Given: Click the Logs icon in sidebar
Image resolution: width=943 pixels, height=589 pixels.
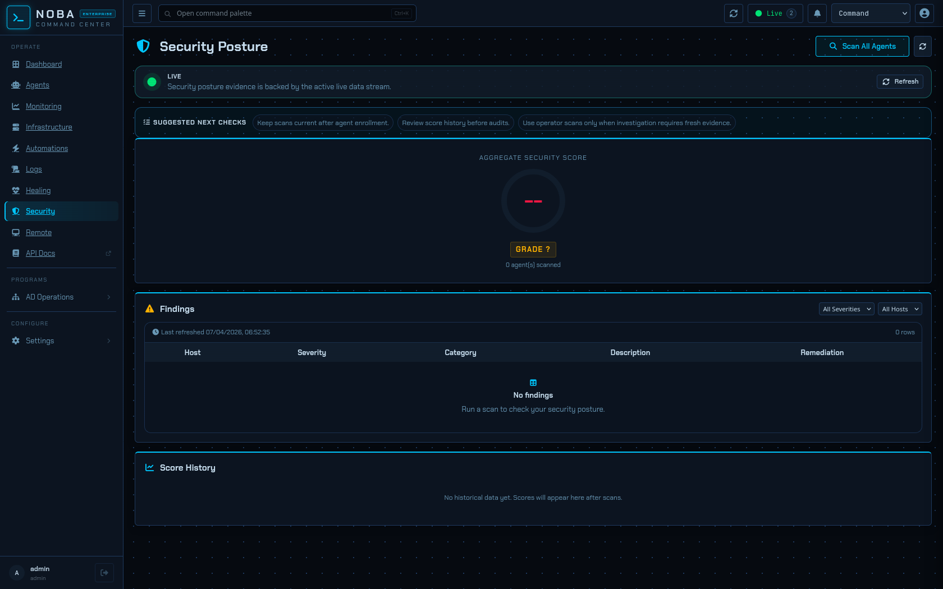Looking at the screenshot, I should (16, 169).
